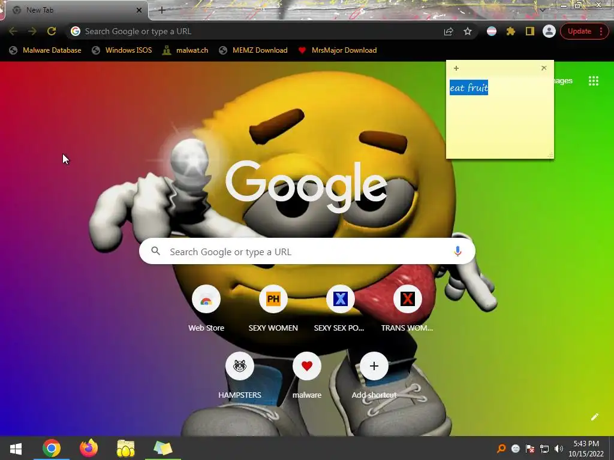
Task: Close the sticky note with X
Action: pos(544,68)
